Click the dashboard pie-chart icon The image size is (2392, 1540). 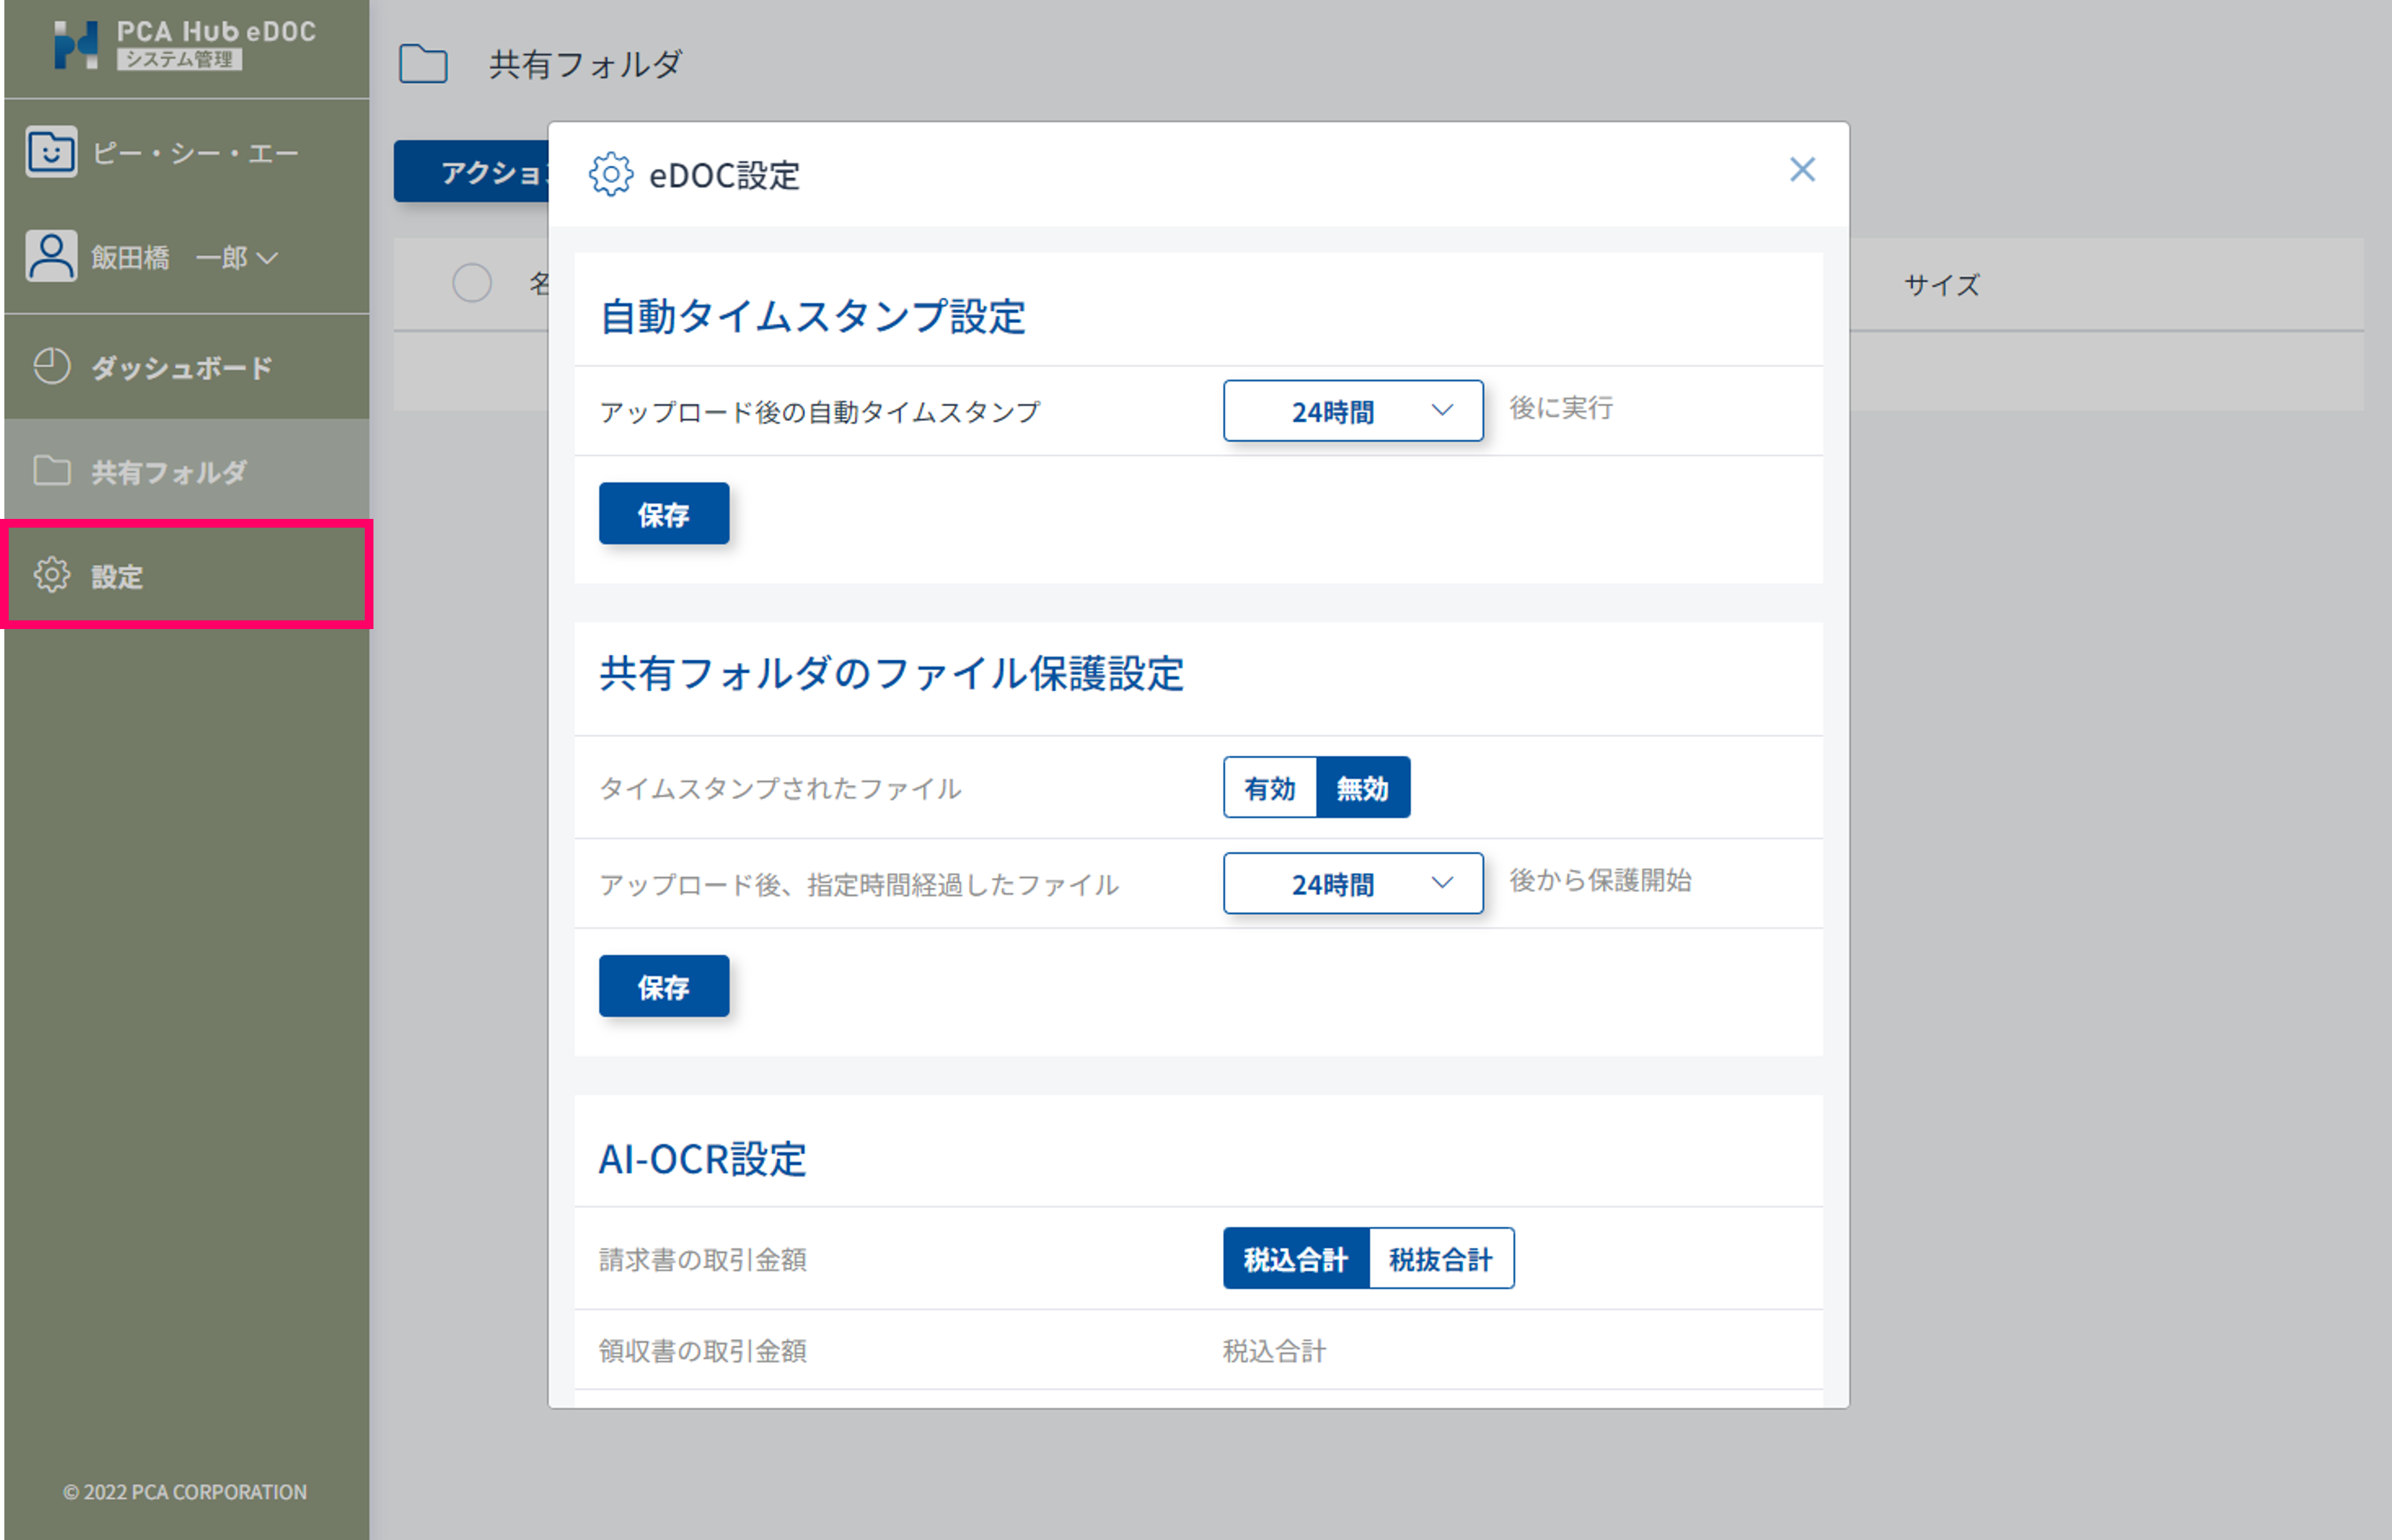click(51, 367)
